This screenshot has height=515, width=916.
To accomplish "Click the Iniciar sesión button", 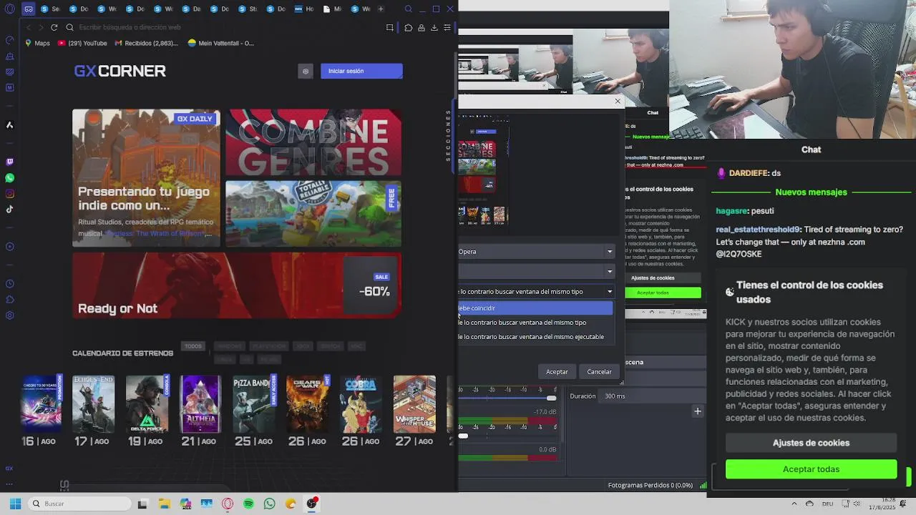I will (361, 71).
